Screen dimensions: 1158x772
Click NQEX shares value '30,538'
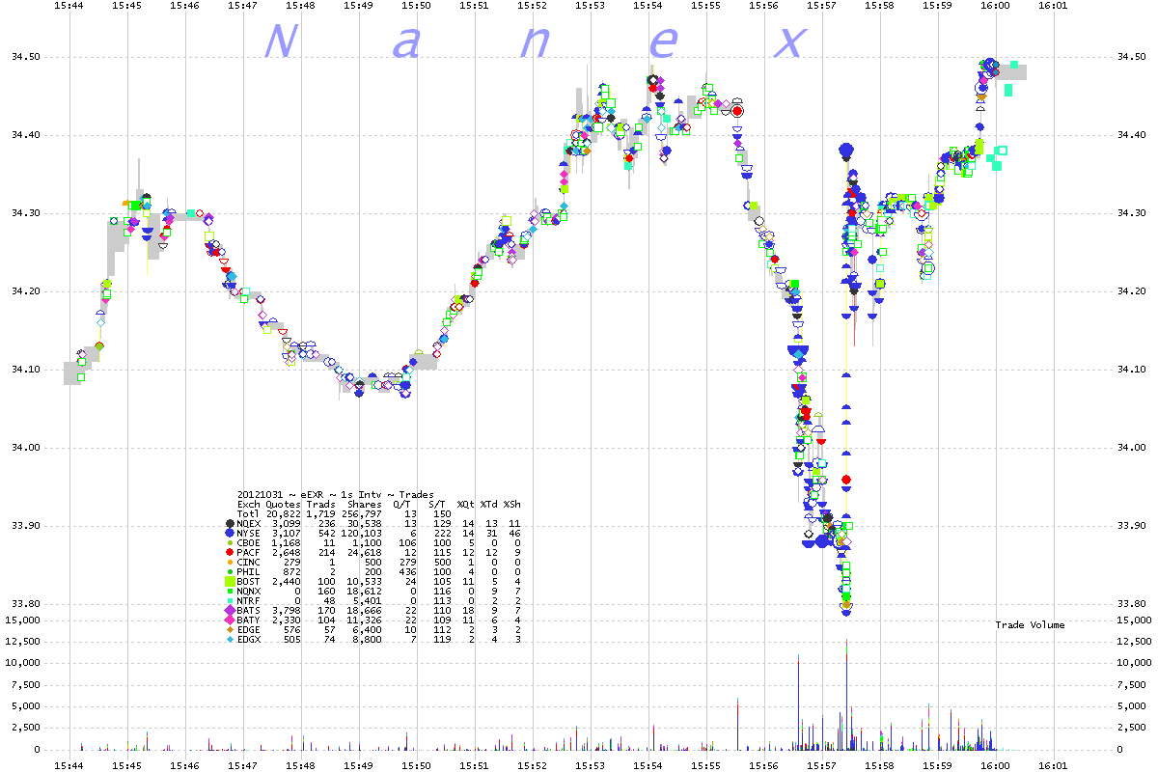click(x=365, y=523)
